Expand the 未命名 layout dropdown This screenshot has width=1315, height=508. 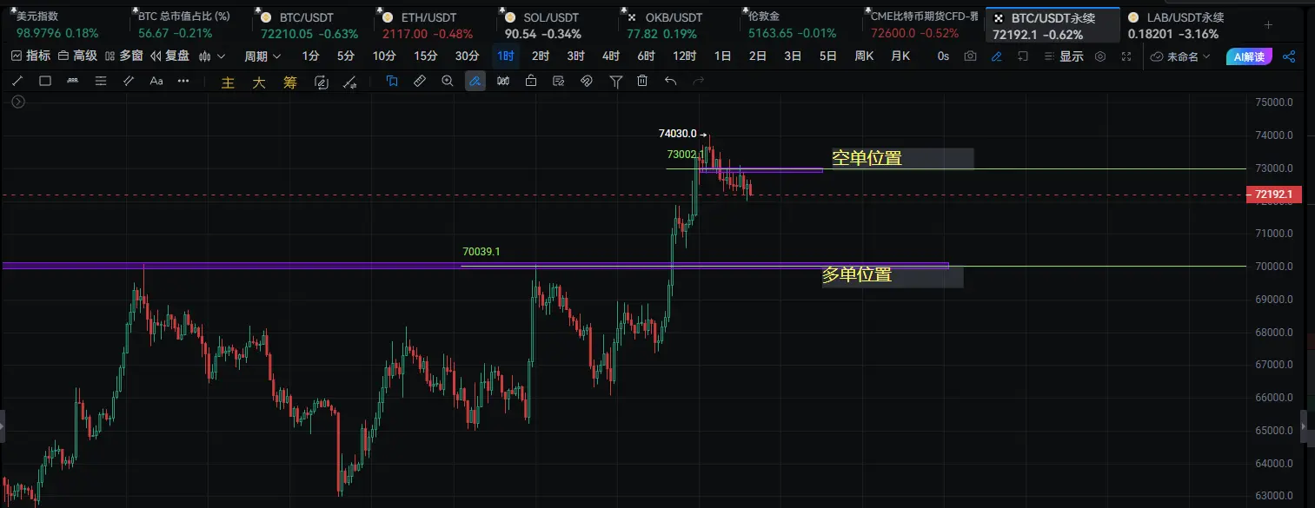click(1182, 56)
